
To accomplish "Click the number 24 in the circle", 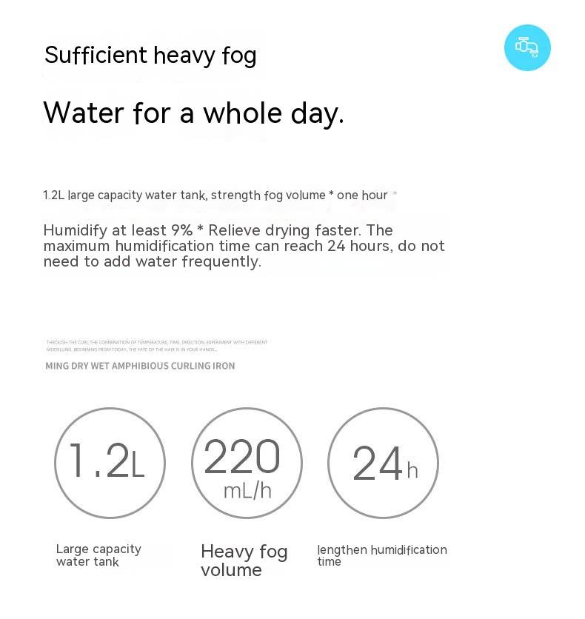I will [x=378, y=464].
